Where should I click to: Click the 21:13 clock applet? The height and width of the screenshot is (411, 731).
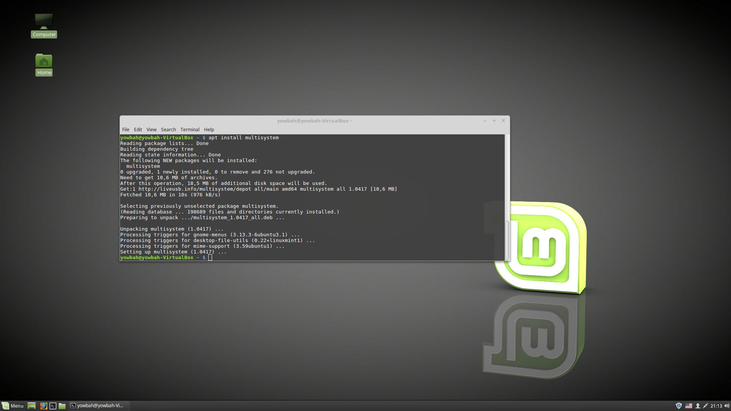[x=716, y=406]
